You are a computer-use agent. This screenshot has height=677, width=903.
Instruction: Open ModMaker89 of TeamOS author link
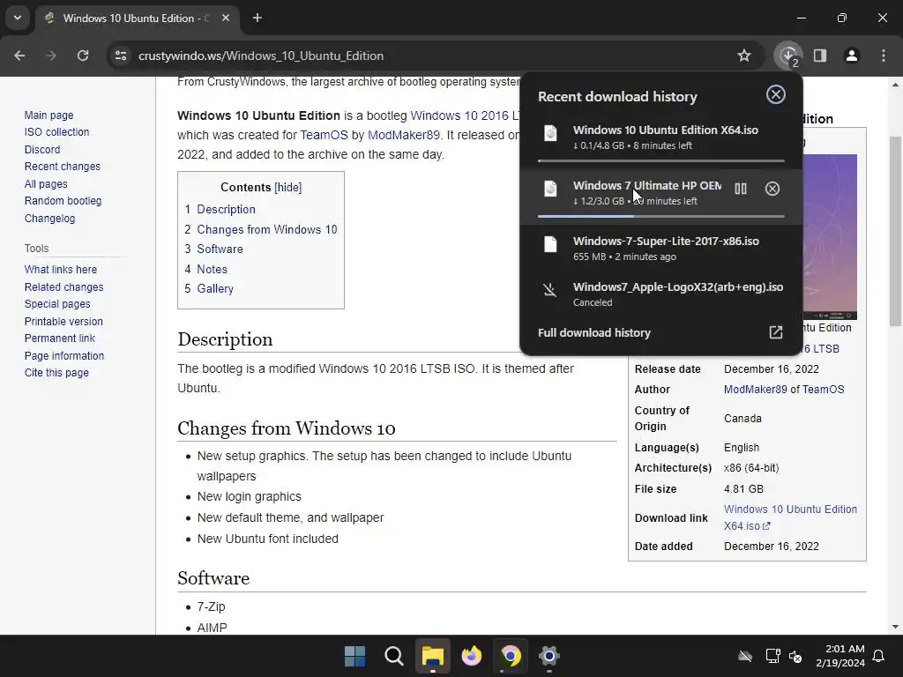(784, 389)
